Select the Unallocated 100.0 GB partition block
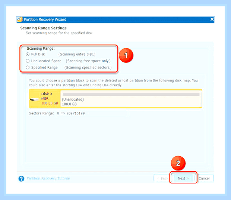Image resolution: width=231 pixels, height=200 pixels. [131, 98]
